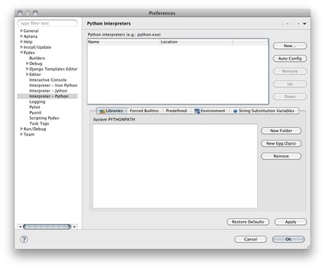
Task: Expand the Aptana tree node
Action: pos(21,36)
